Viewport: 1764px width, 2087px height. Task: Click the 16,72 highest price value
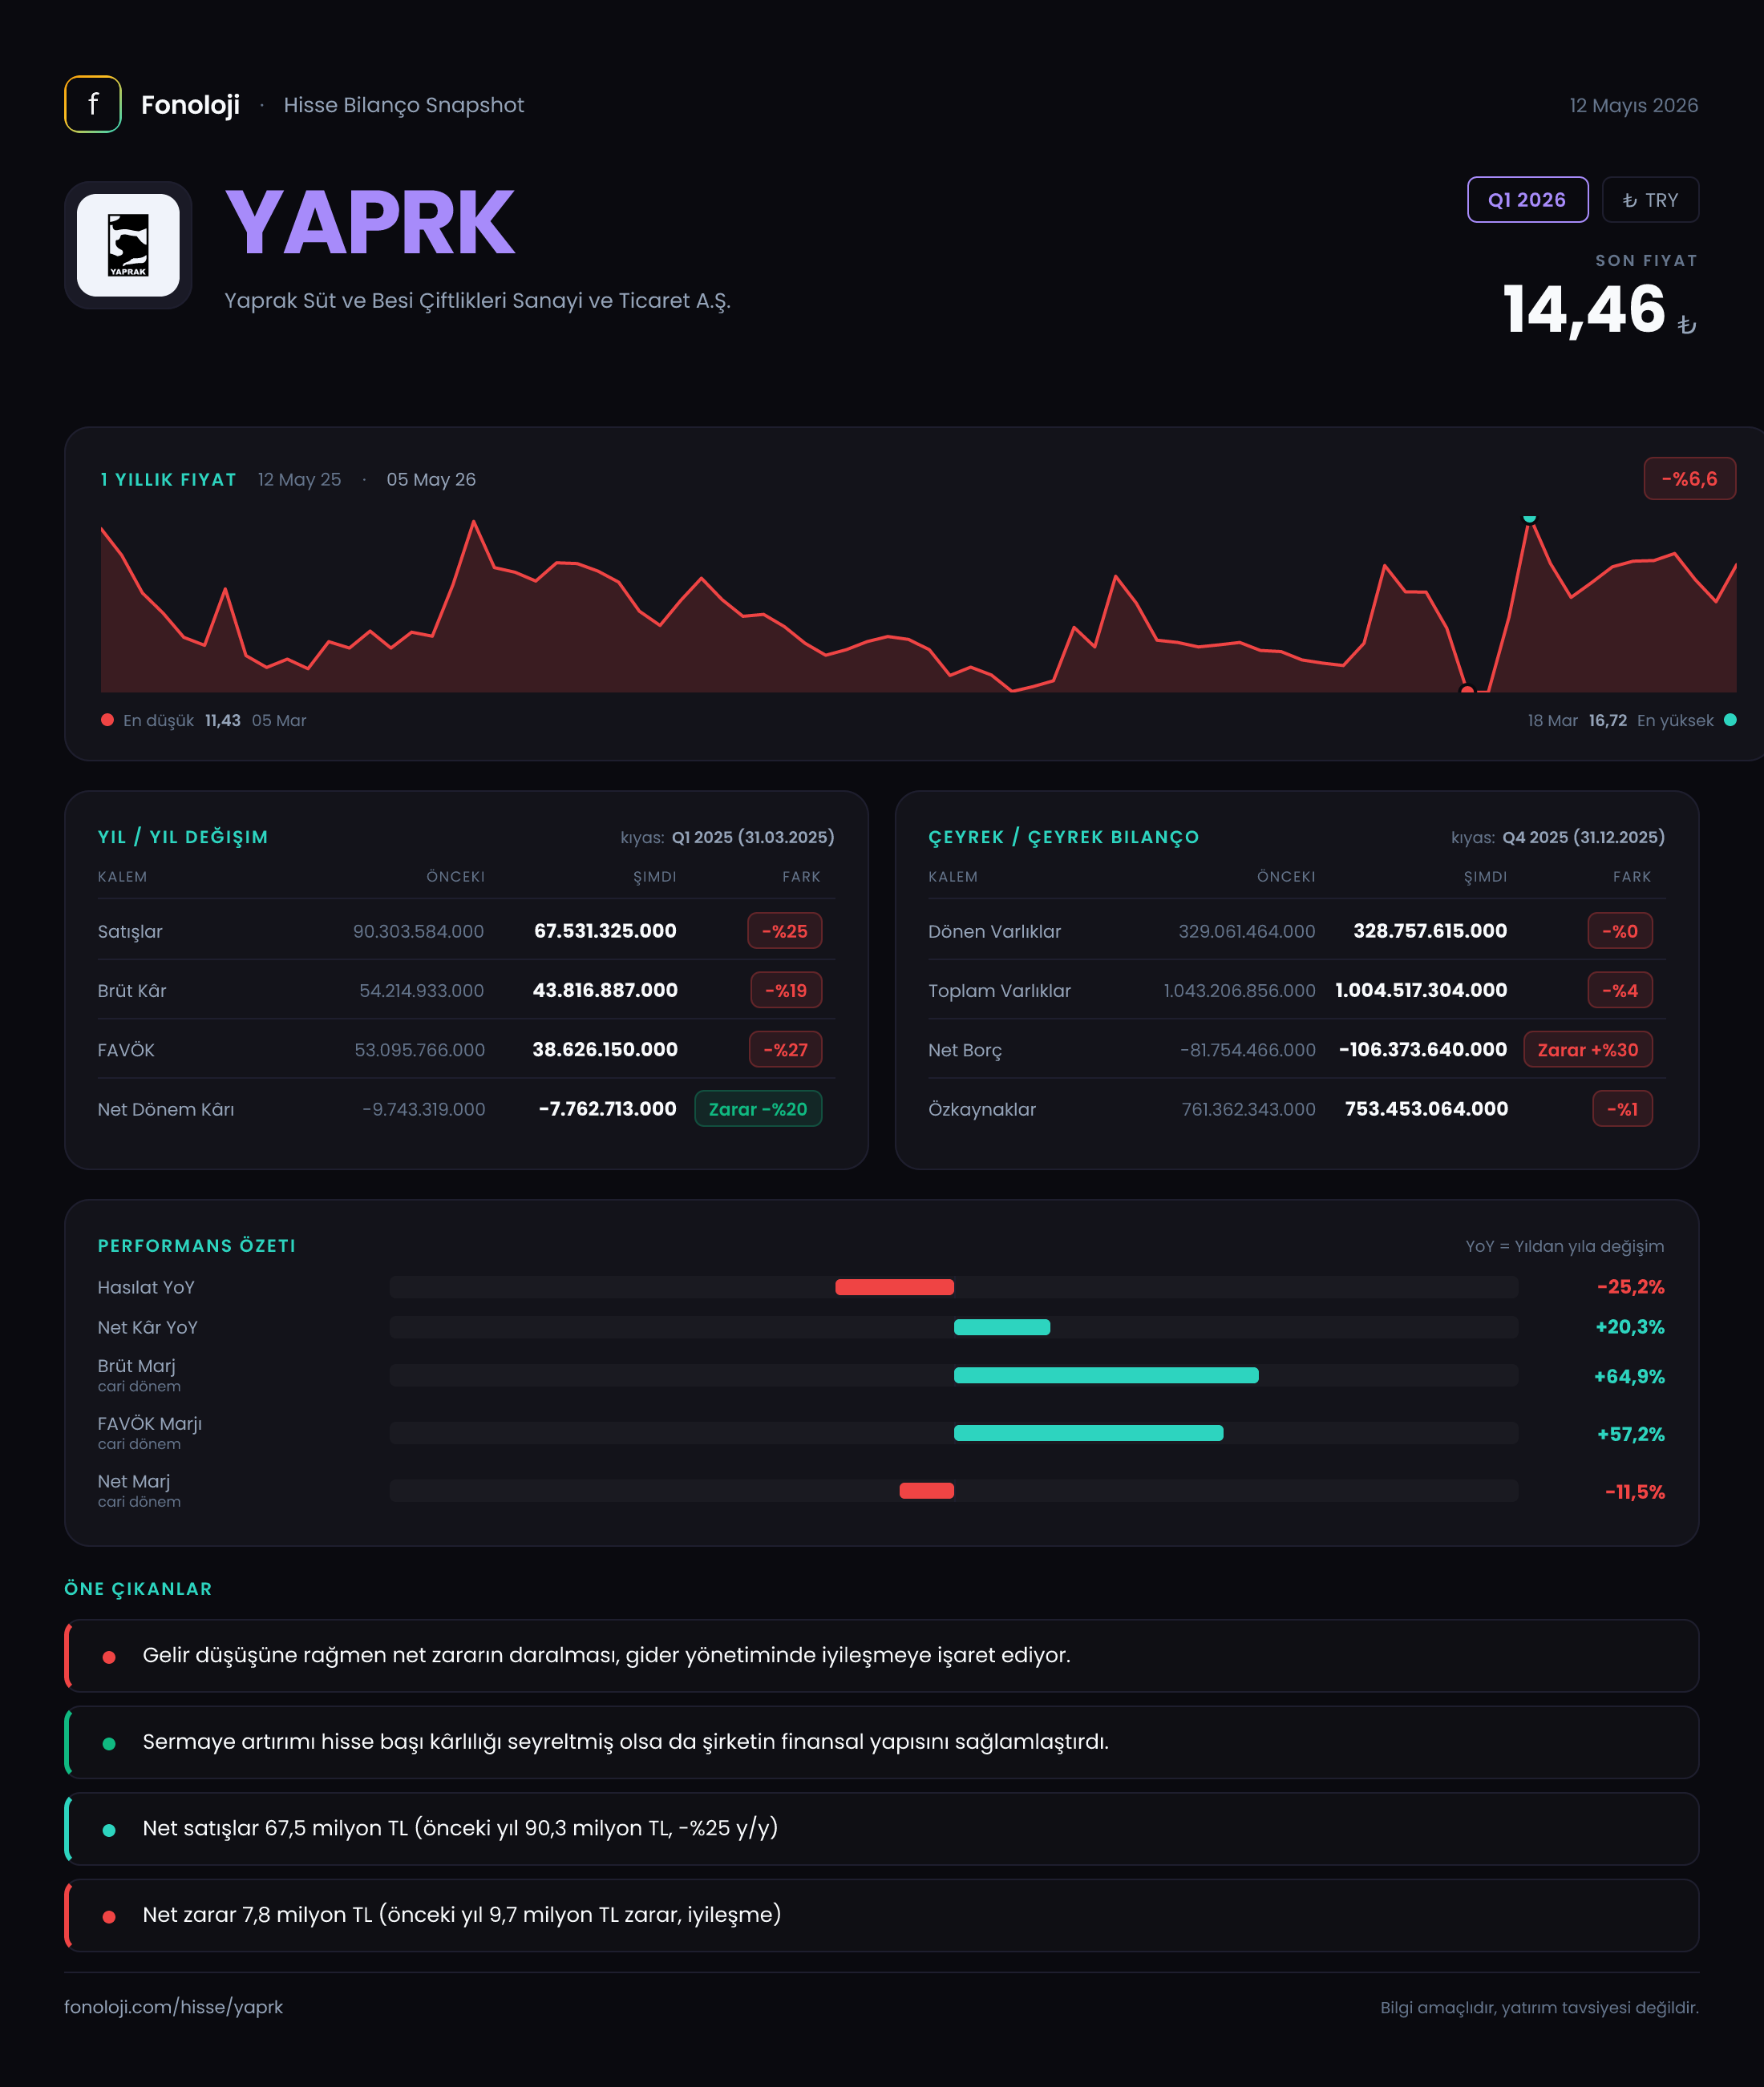[x=1608, y=721]
